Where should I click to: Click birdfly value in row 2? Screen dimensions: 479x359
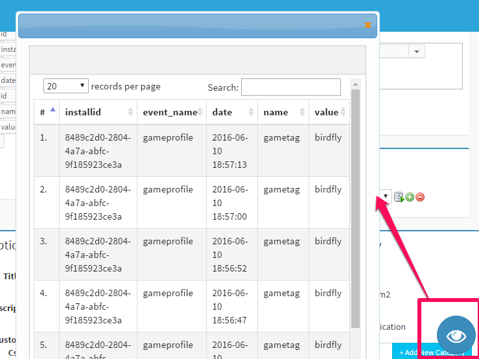point(328,190)
